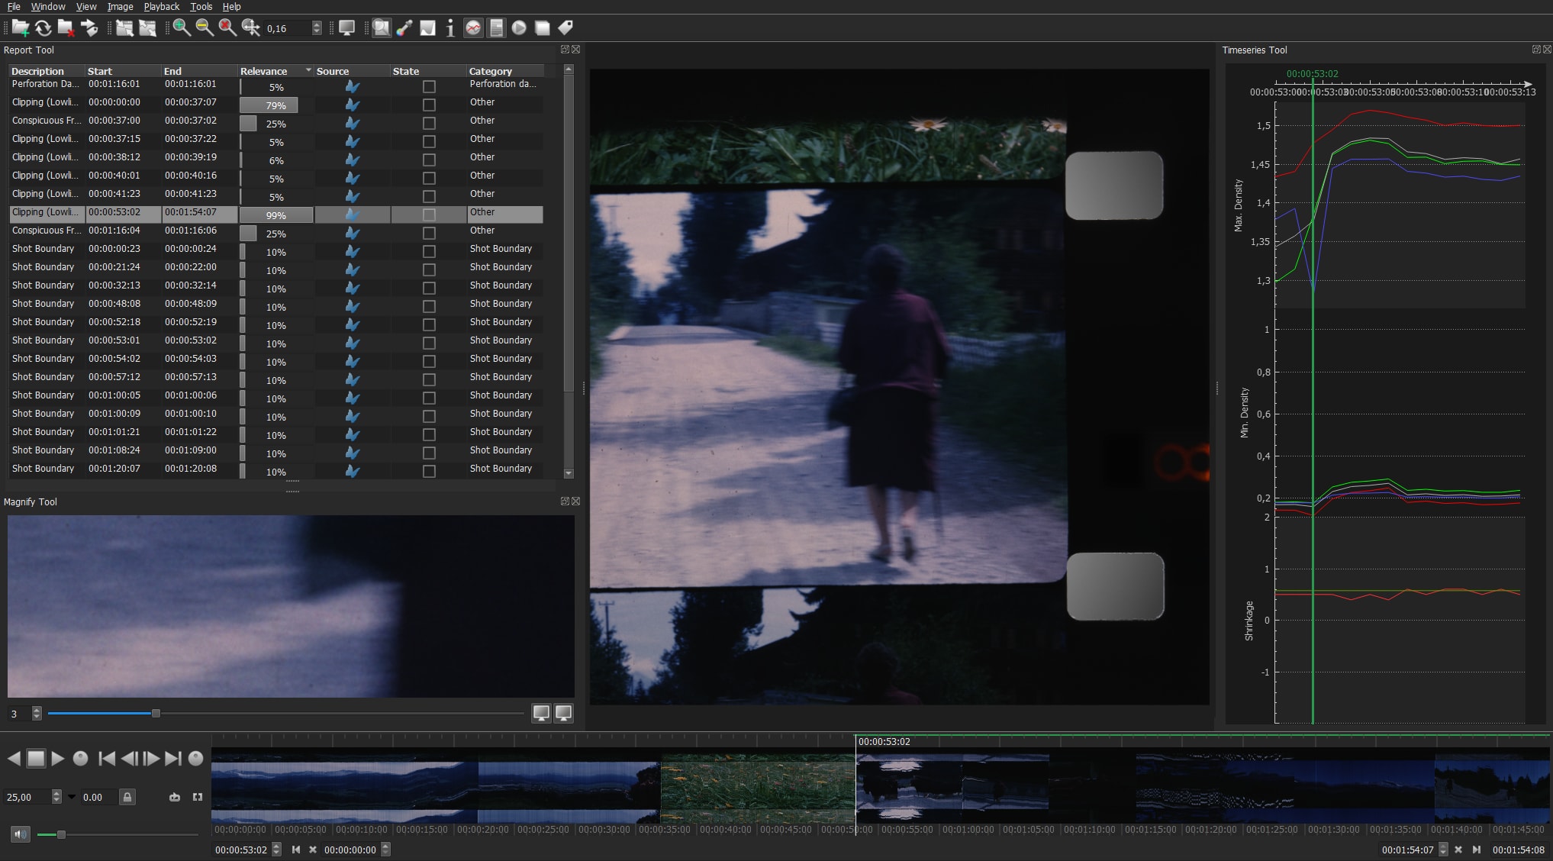Viewport: 1553px width, 861px height.
Task: Open dropdown arrow next to 25,00 framerate
Action: 72,797
